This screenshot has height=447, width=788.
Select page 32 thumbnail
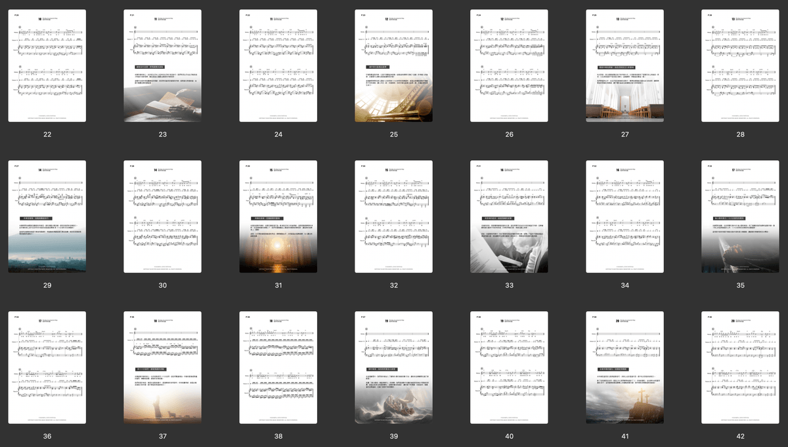(x=394, y=217)
